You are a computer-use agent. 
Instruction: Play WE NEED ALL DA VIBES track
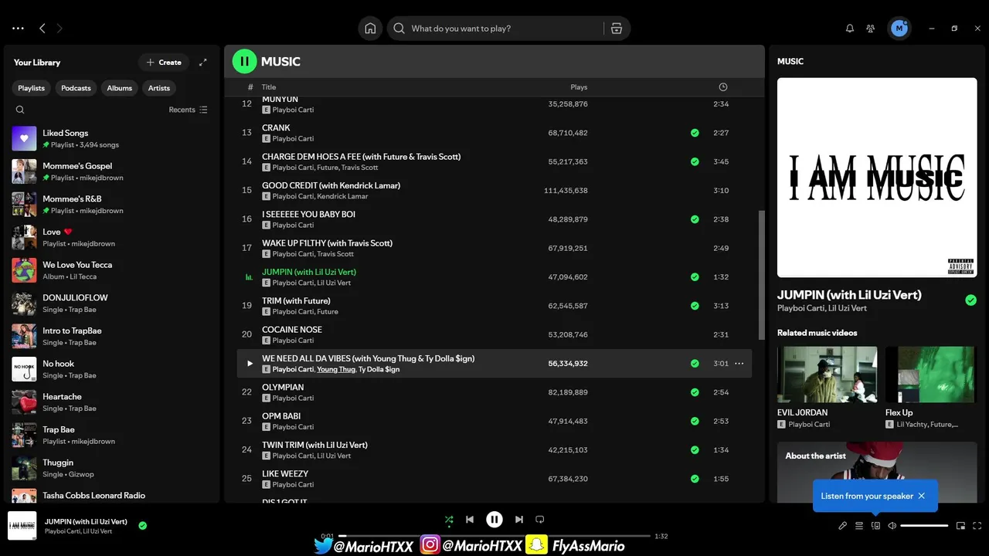click(x=250, y=364)
